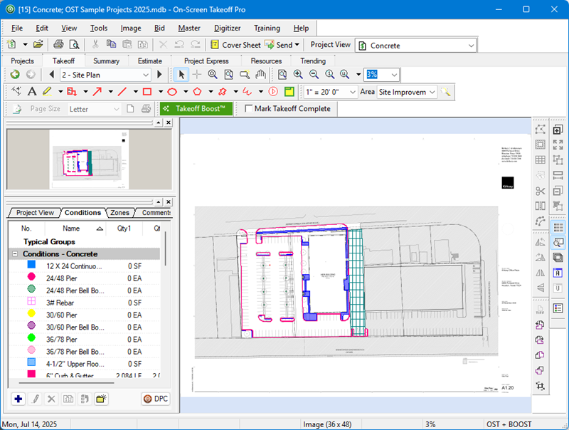
Task: Switch to the Trending tab
Action: coord(313,61)
